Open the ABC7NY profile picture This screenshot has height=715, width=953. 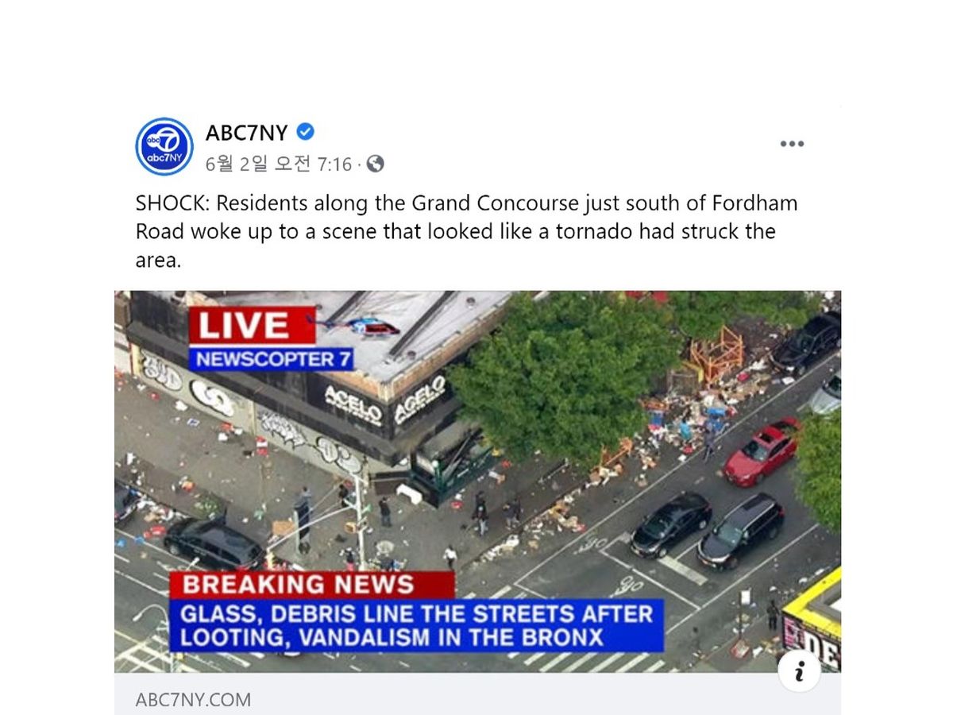[164, 147]
